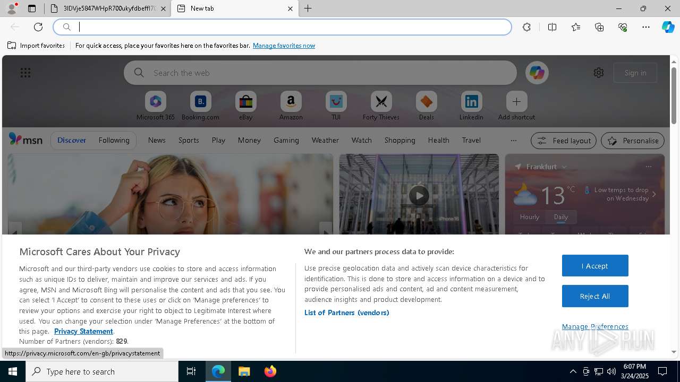Open the Edge profile icon

[x=12, y=8]
